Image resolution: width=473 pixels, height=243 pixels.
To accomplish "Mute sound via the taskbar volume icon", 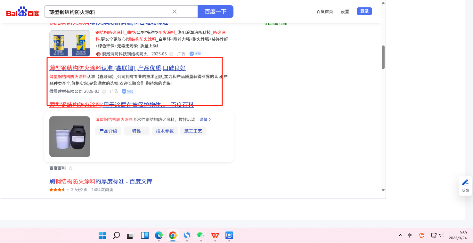I will coord(441,235).
